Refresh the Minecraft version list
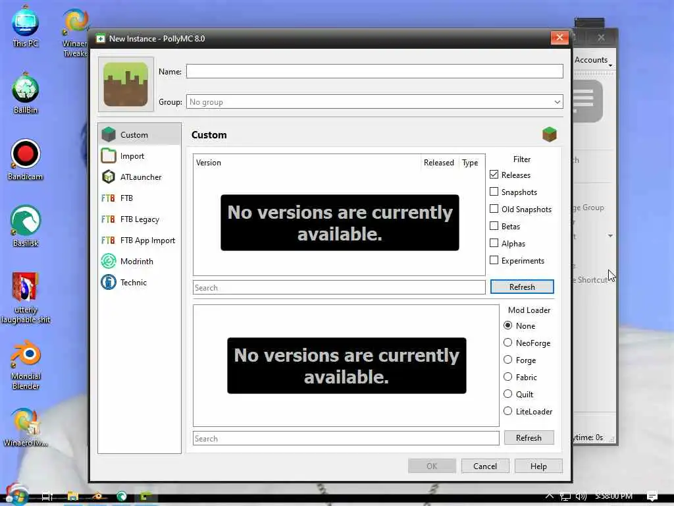Image resolution: width=674 pixels, height=506 pixels. [x=522, y=287]
